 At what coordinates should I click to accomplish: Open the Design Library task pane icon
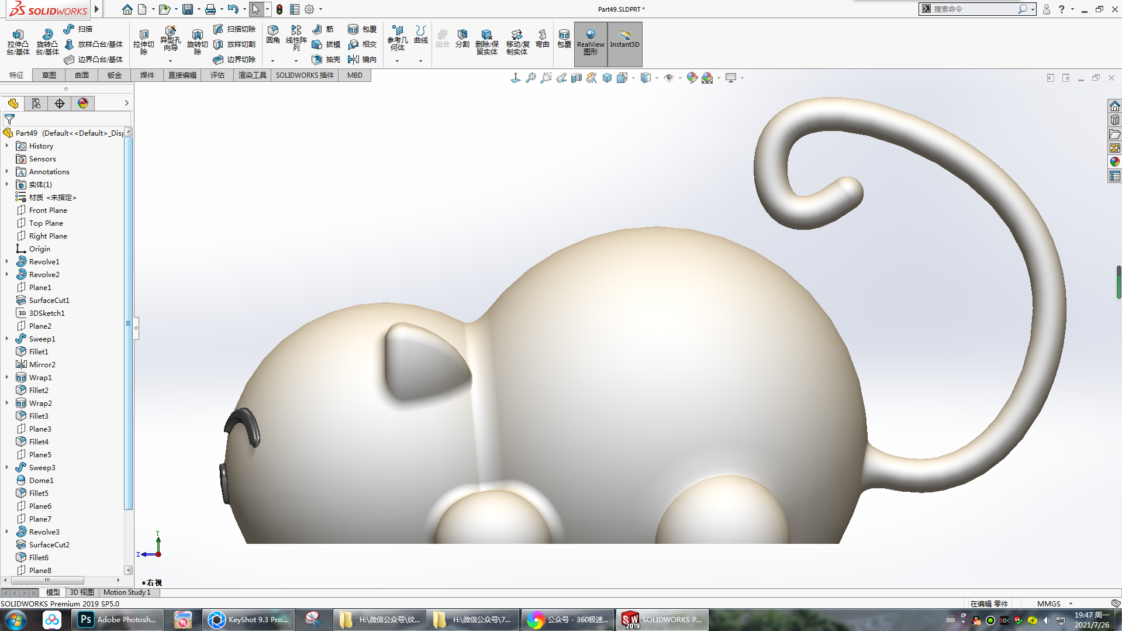click(x=1115, y=119)
